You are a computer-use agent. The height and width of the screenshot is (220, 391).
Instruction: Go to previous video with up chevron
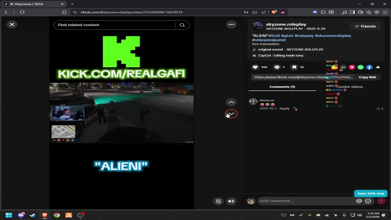(x=231, y=102)
